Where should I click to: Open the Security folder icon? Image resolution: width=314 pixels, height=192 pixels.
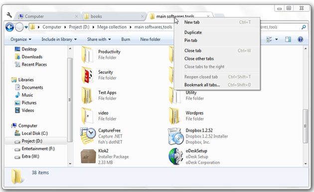pos(87,75)
